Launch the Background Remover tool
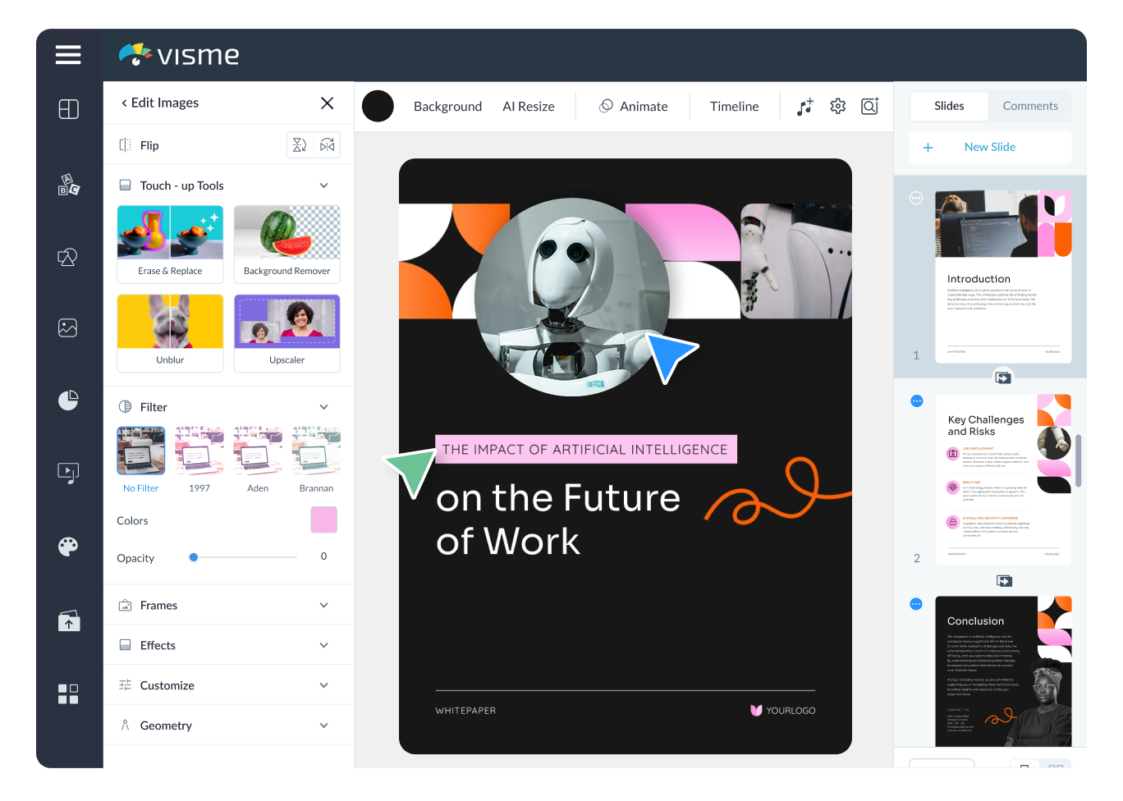The width and height of the screenshot is (1123, 801). 286,244
